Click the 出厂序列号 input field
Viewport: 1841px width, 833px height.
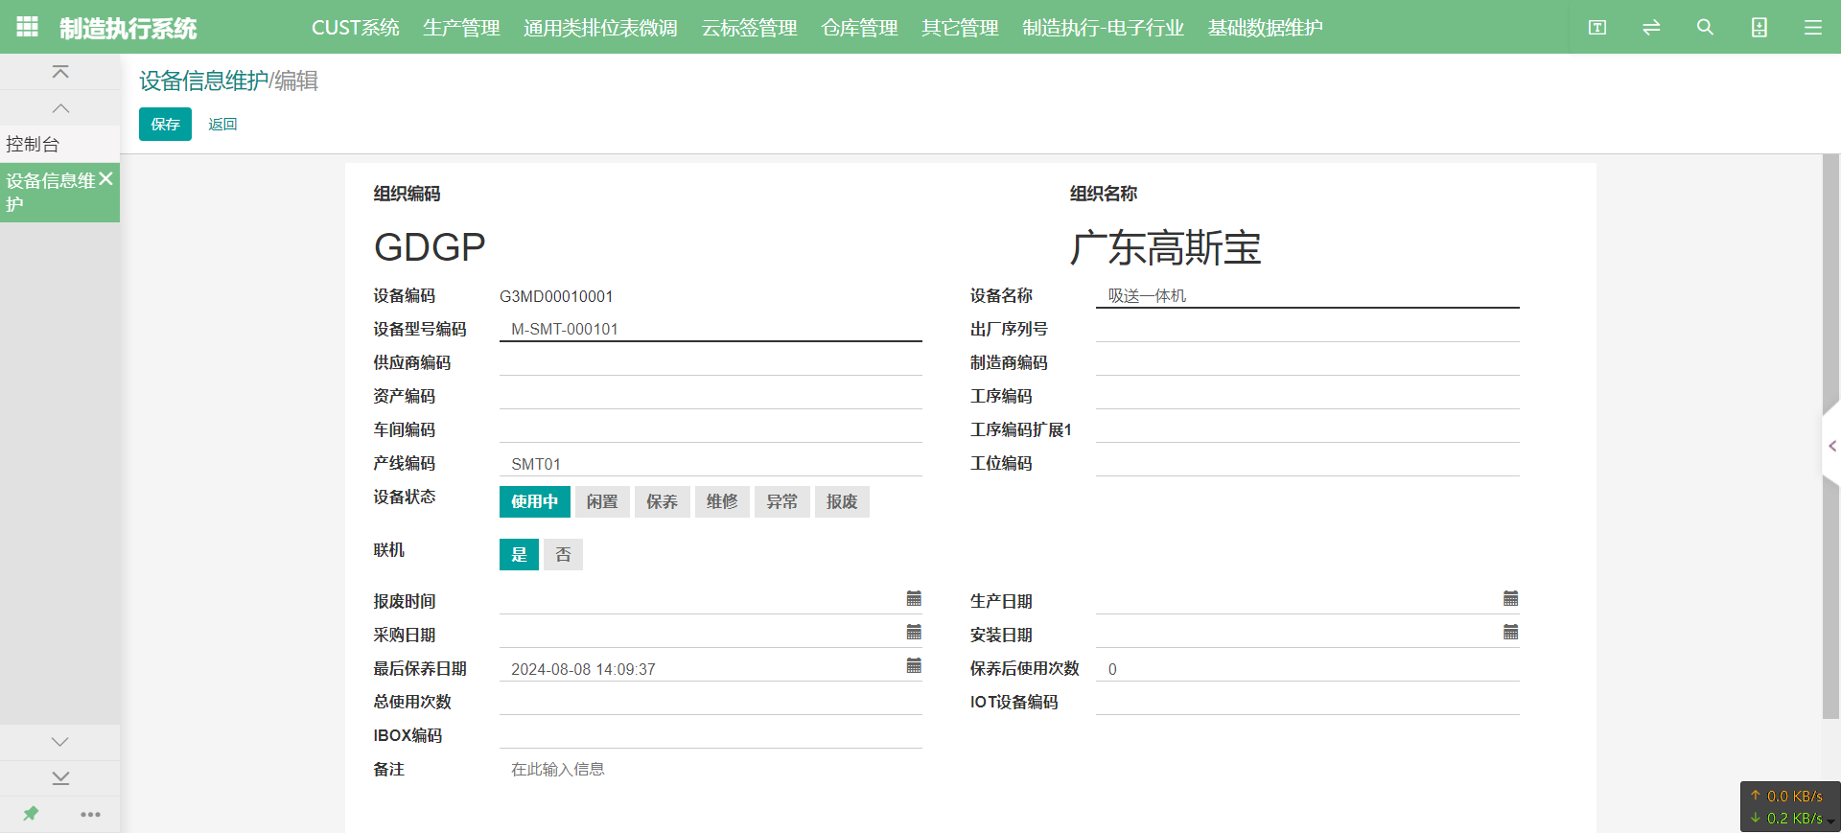tap(1308, 329)
